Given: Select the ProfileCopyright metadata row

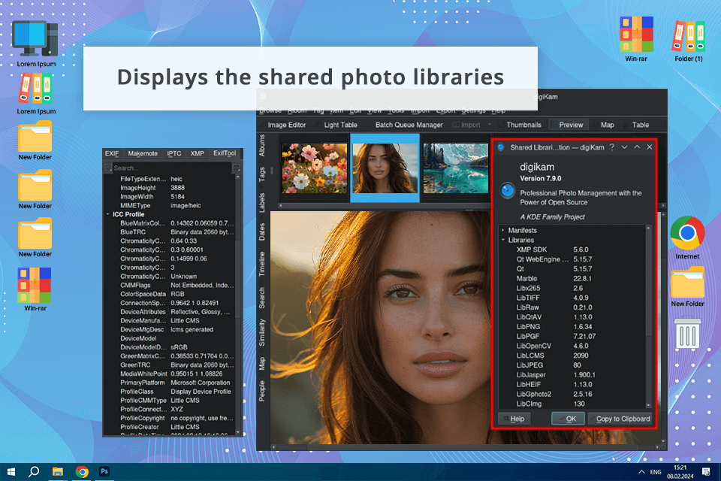Looking at the screenshot, I should point(170,418).
